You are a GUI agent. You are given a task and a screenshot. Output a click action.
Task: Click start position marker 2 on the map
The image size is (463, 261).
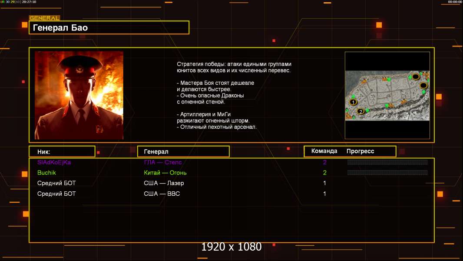pyautogui.click(x=360, y=111)
